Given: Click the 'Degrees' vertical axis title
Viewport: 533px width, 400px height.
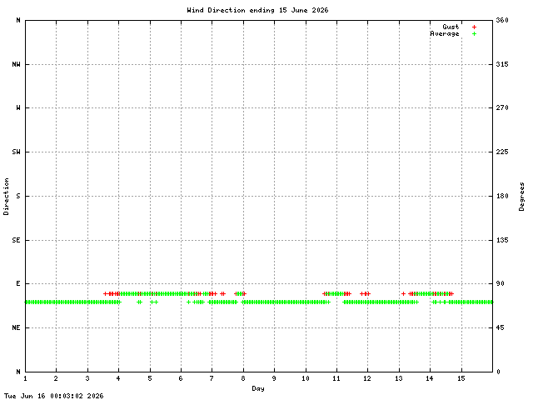Looking at the screenshot, I should (522, 197).
